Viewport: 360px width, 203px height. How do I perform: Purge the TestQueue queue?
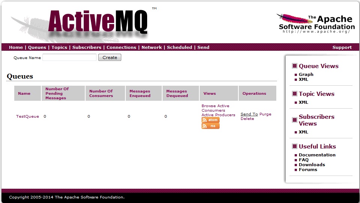coord(265,114)
